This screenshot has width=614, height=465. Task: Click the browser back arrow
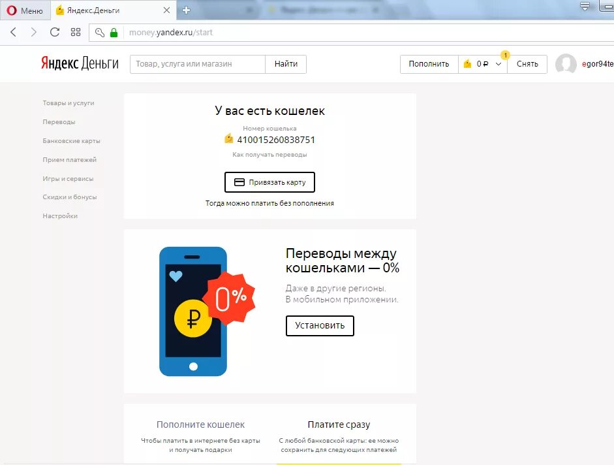pyautogui.click(x=13, y=32)
